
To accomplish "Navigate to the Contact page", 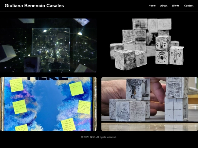I will click(189, 5).
